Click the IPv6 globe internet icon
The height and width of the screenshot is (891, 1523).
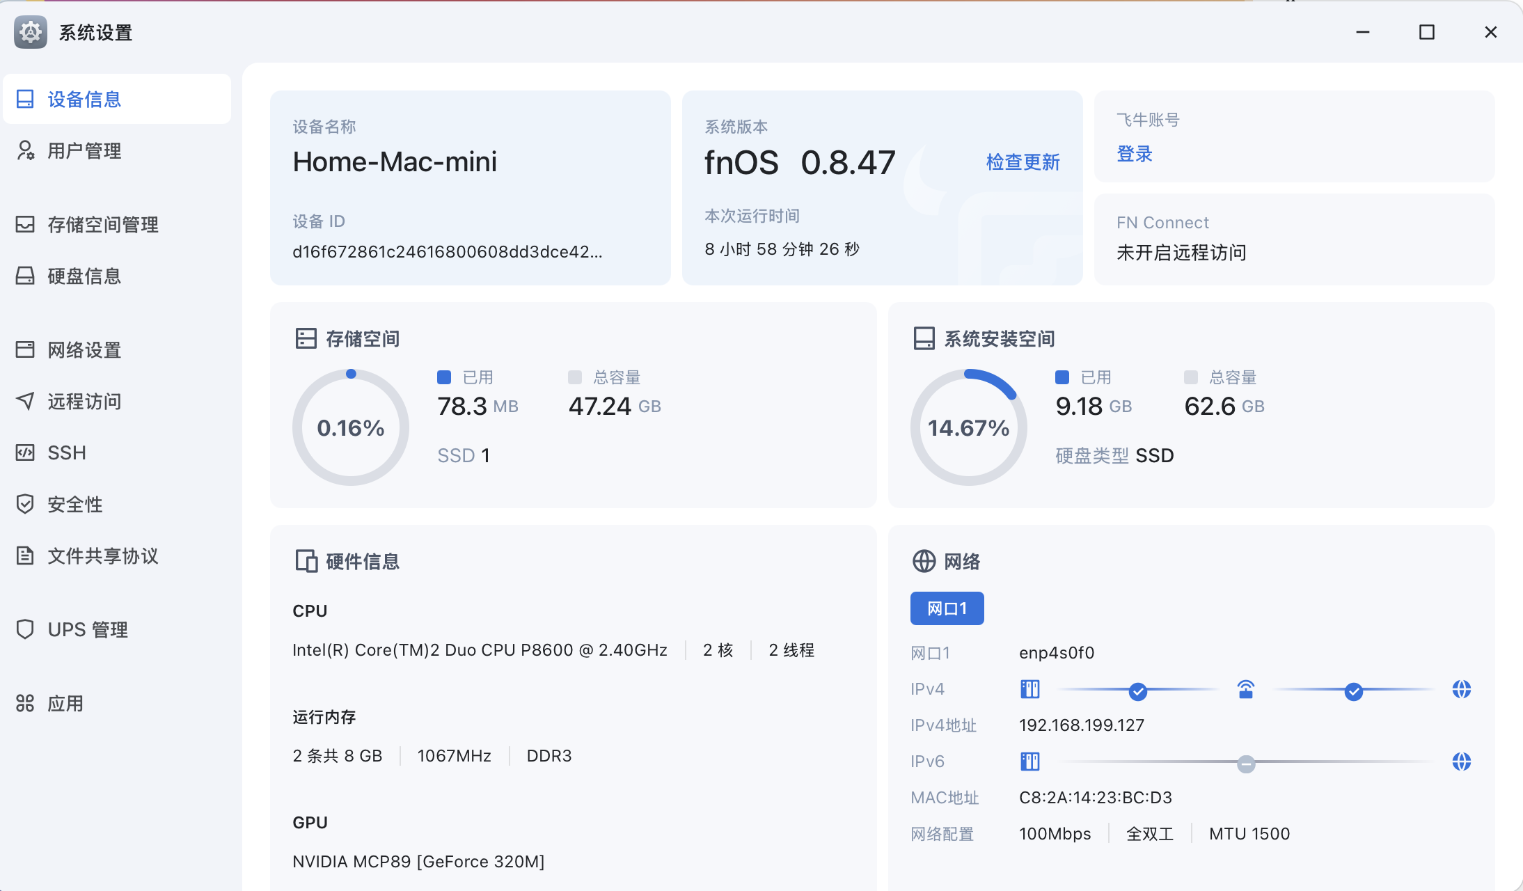(x=1461, y=762)
